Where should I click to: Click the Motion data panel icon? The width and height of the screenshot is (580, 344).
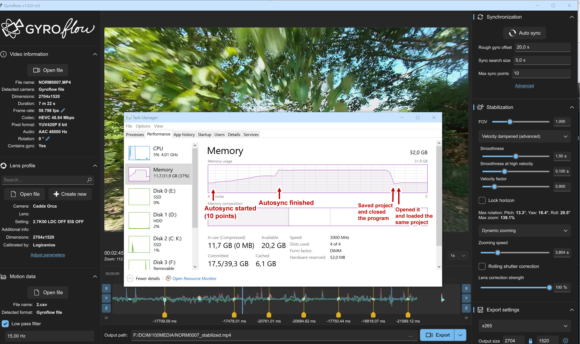coord(4,277)
